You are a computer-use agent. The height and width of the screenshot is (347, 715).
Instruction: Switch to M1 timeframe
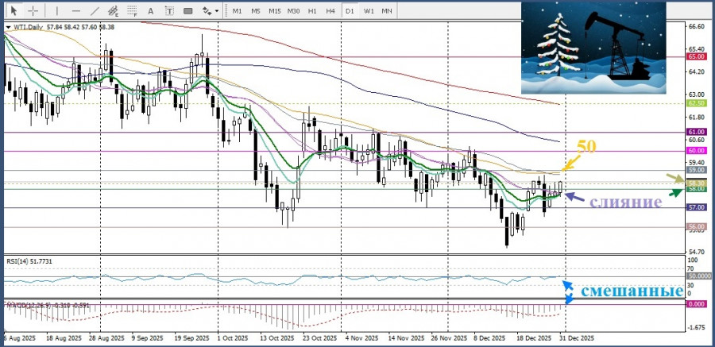237,10
